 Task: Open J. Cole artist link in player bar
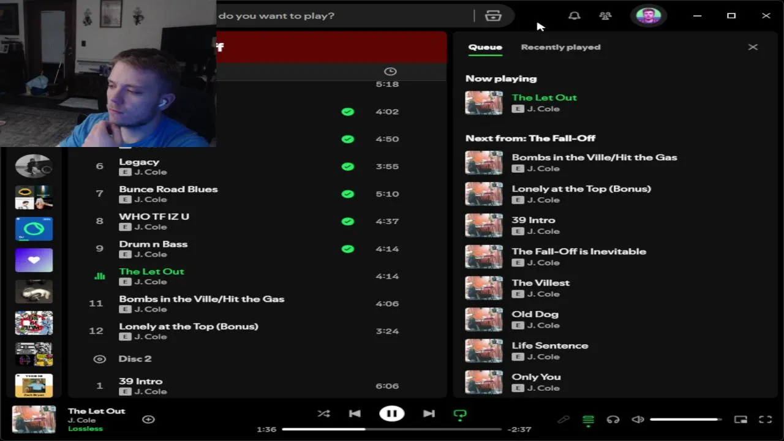pyautogui.click(x=81, y=420)
